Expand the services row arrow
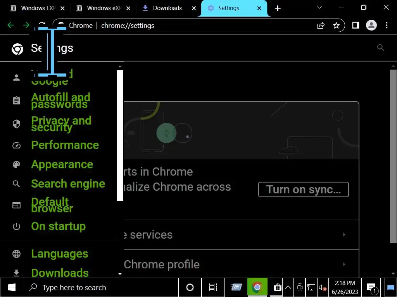397x297 pixels. click(344, 235)
